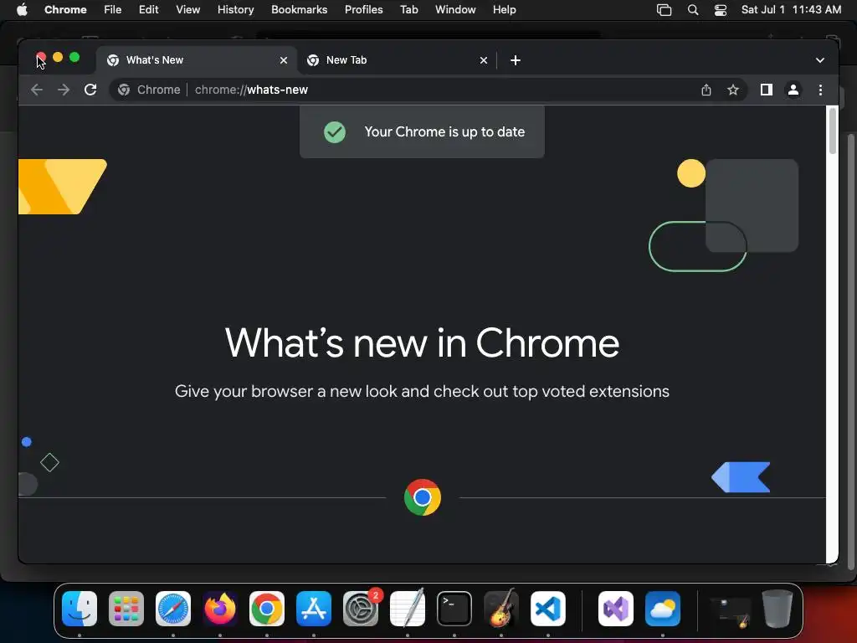Click the screen mirroring menu bar icon

(664, 10)
